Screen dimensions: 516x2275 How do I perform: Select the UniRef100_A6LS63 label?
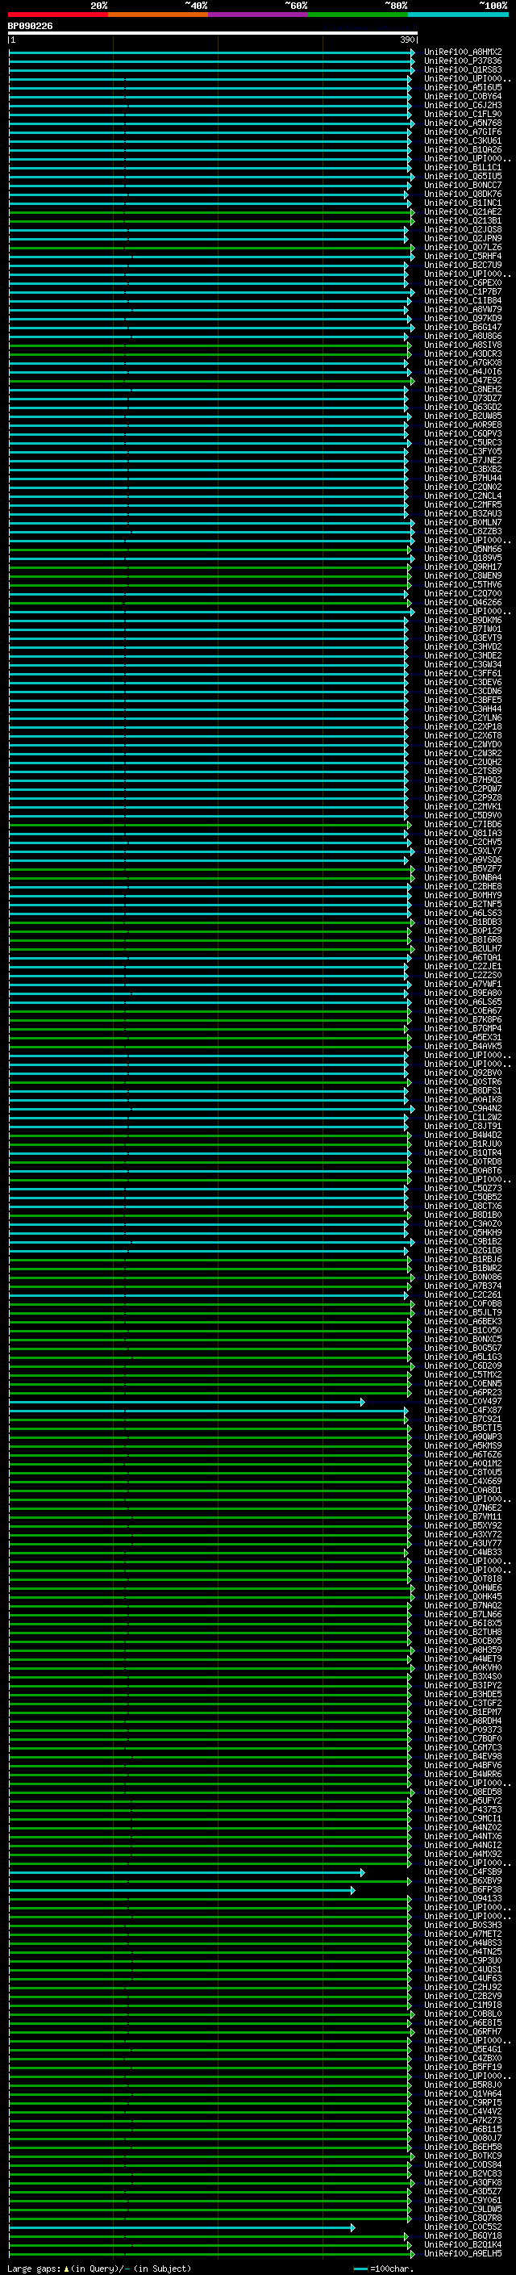[463, 914]
